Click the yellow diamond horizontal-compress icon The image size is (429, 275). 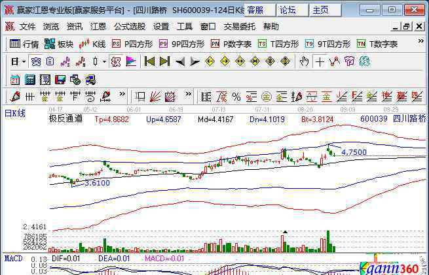[x=255, y=61]
